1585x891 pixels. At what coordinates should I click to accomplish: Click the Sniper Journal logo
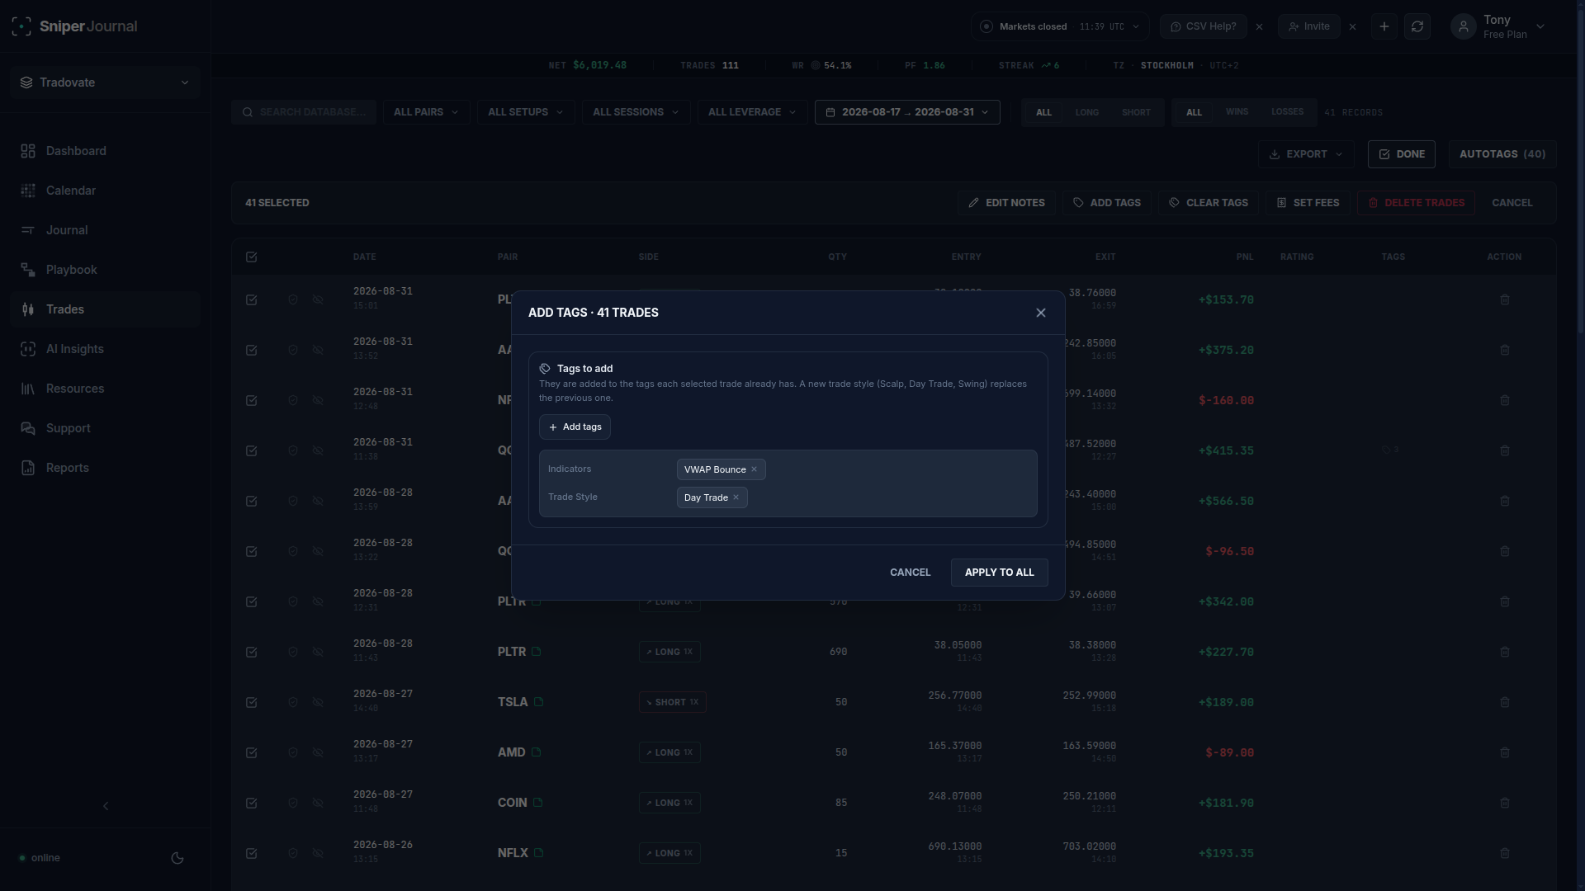[x=75, y=26]
